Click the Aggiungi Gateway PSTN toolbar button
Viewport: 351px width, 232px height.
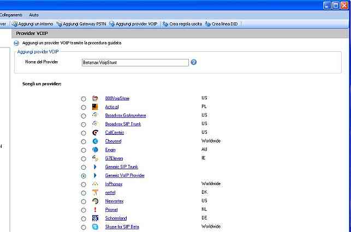point(81,24)
